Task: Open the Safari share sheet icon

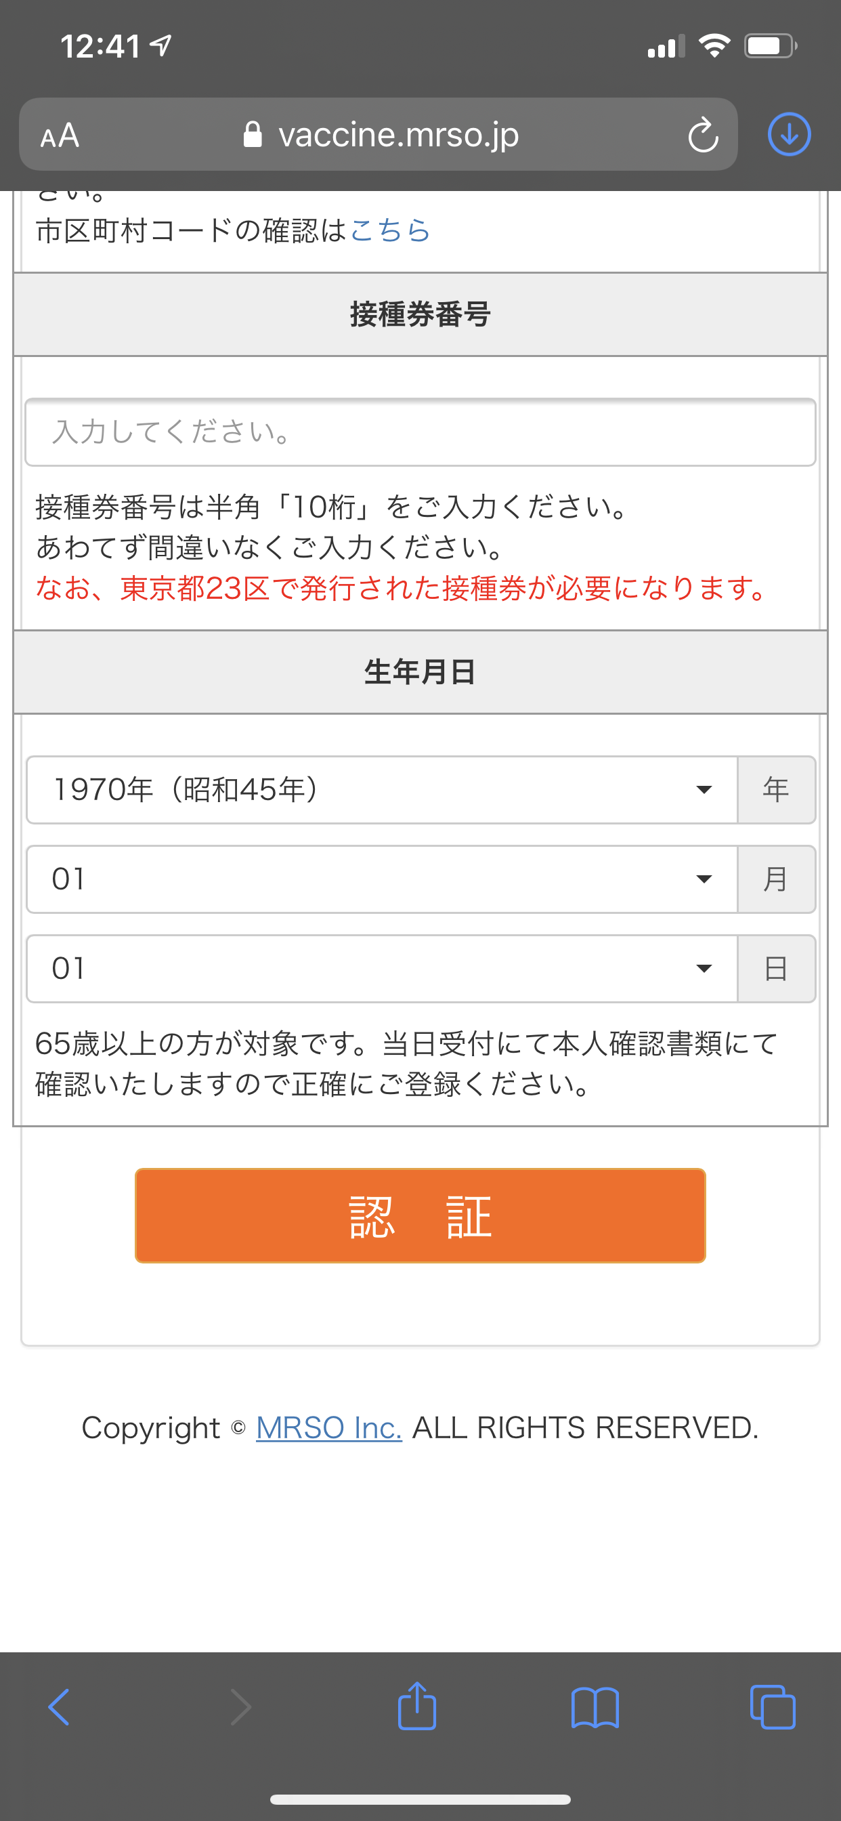Action: [417, 1705]
